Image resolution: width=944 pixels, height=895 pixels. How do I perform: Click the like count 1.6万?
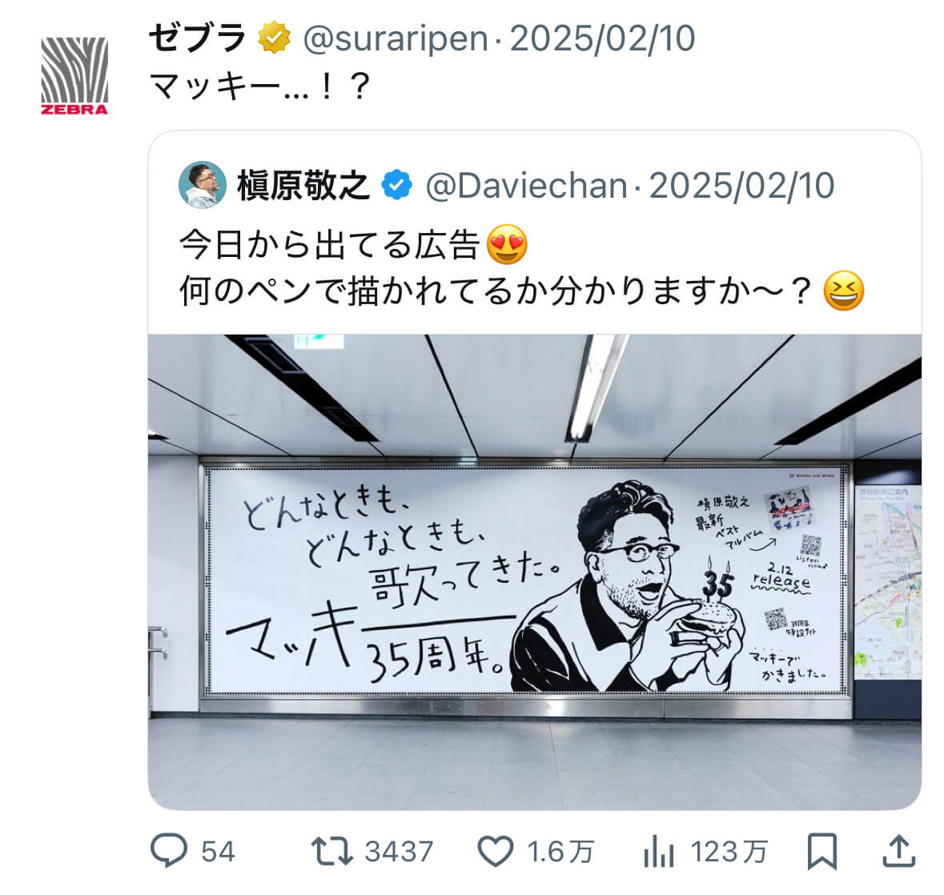[x=560, y=852]
